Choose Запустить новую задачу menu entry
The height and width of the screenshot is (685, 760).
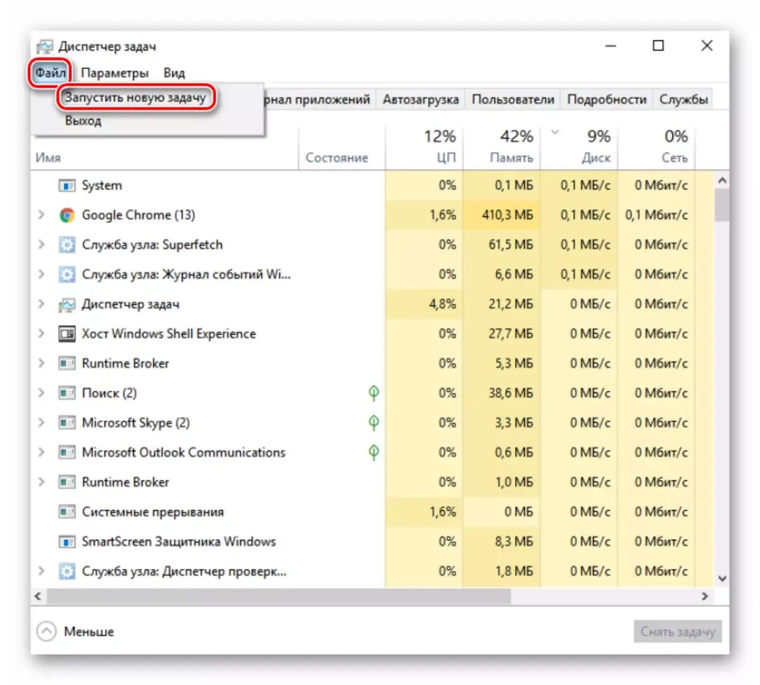click(x=136, y=98)
